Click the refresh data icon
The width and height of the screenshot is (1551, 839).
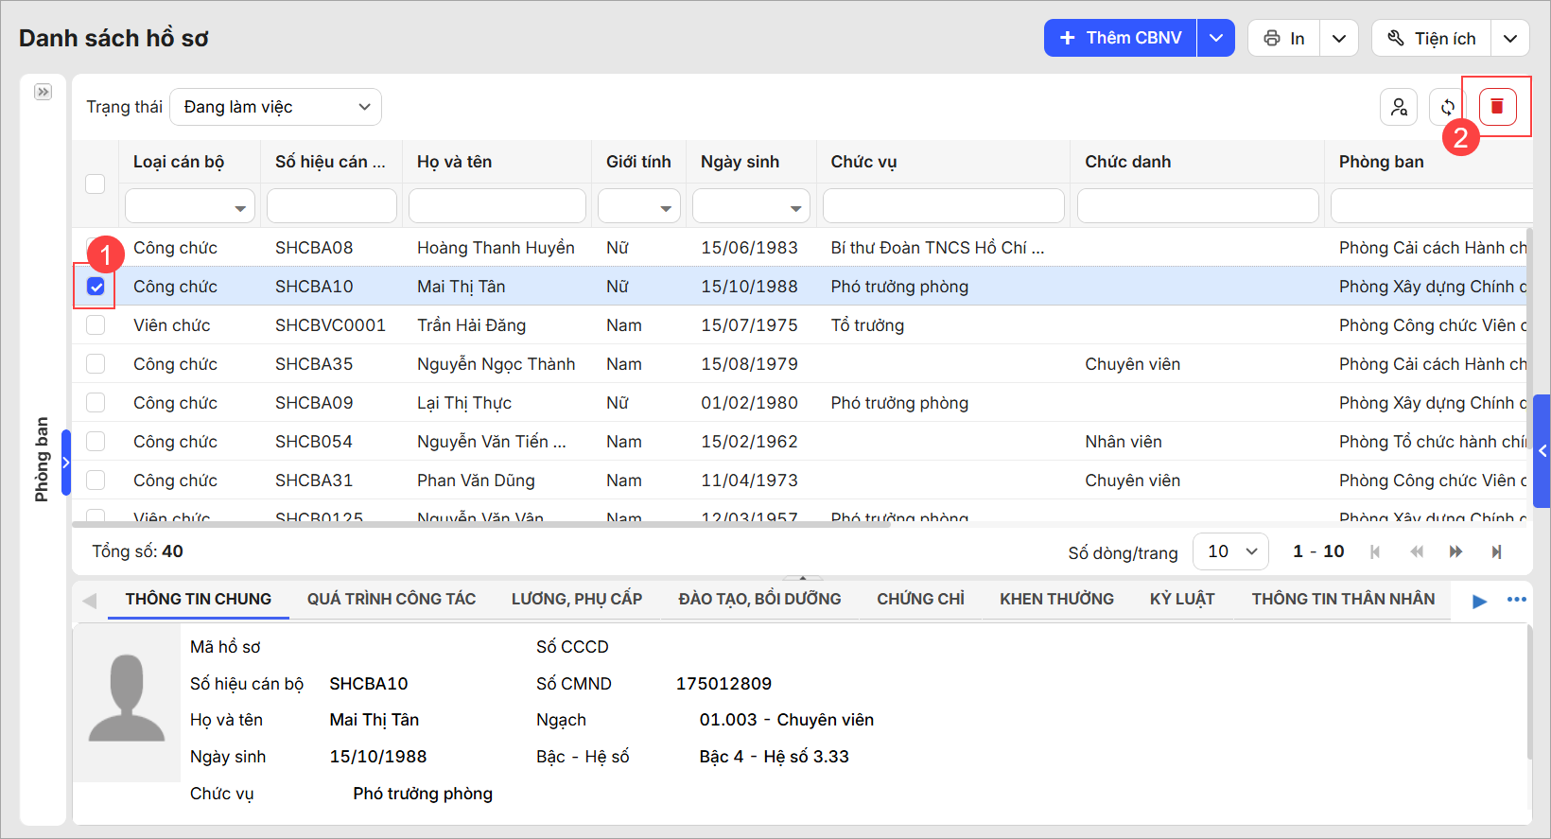point(1447,107)
